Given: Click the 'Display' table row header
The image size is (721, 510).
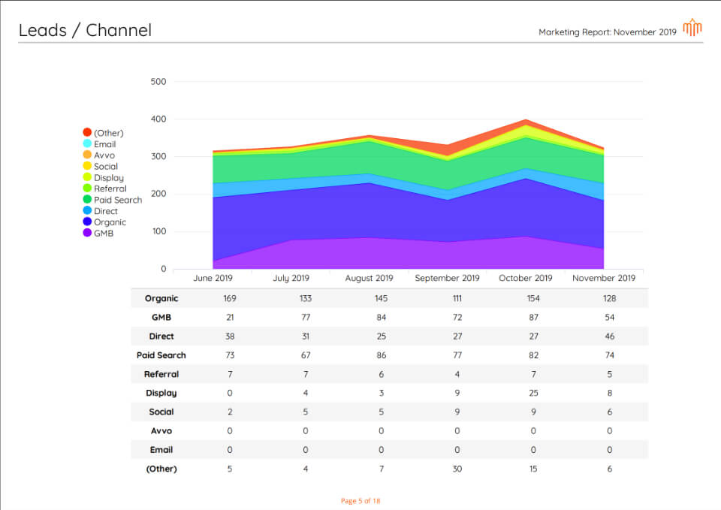Looking at the screenshot, I should point(161,393).
